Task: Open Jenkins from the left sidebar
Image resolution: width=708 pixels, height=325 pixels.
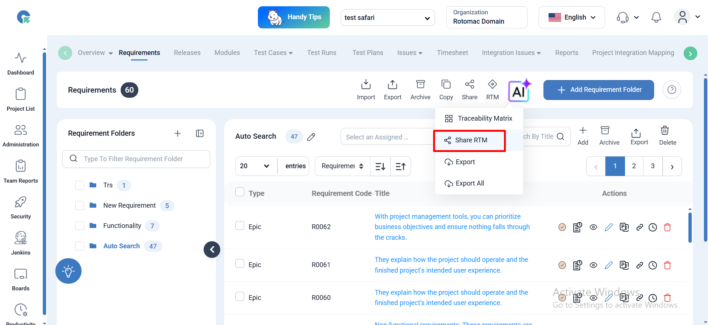Action: (x=21, y=243)
